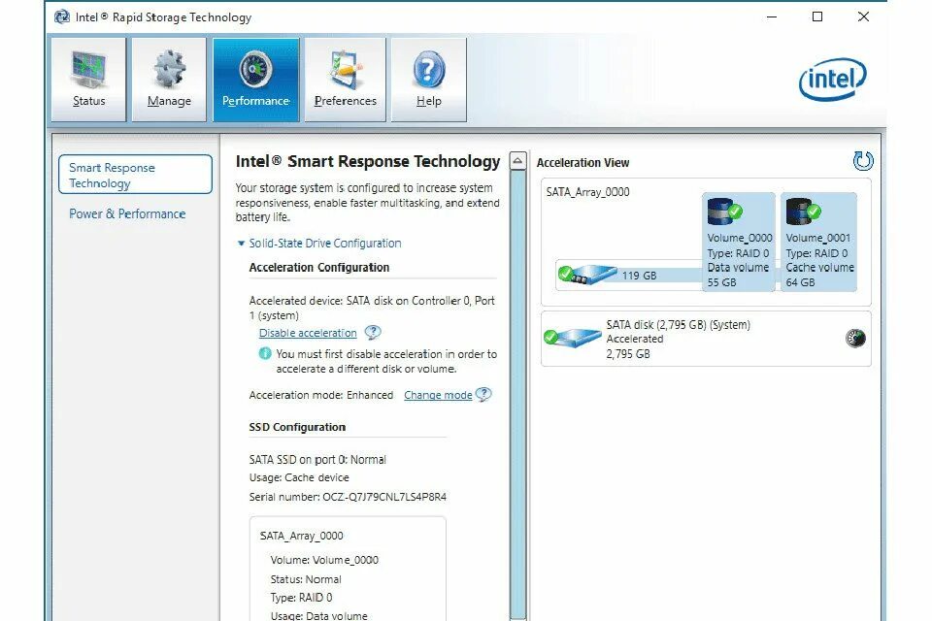Click 'Volume: Volume_0000' in array box

point(324,560)
